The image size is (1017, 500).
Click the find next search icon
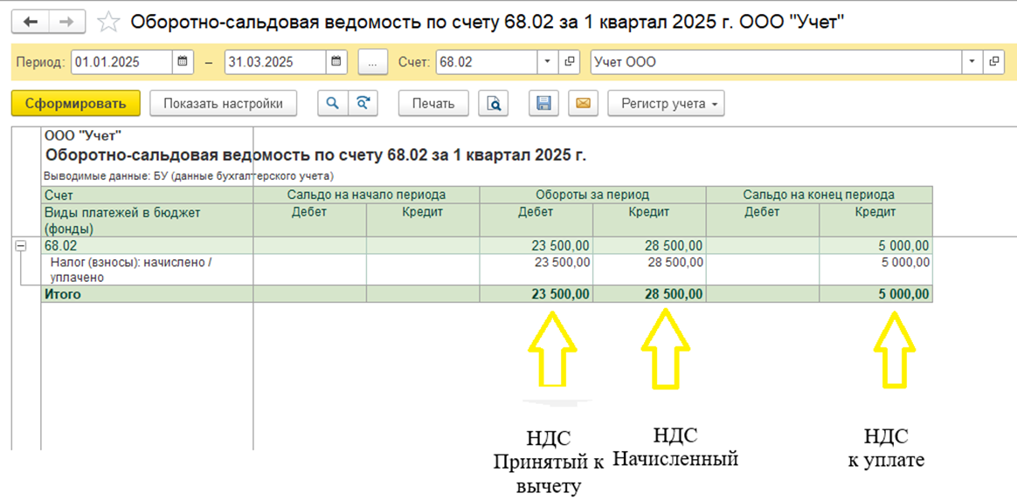(x=363, y=103)
